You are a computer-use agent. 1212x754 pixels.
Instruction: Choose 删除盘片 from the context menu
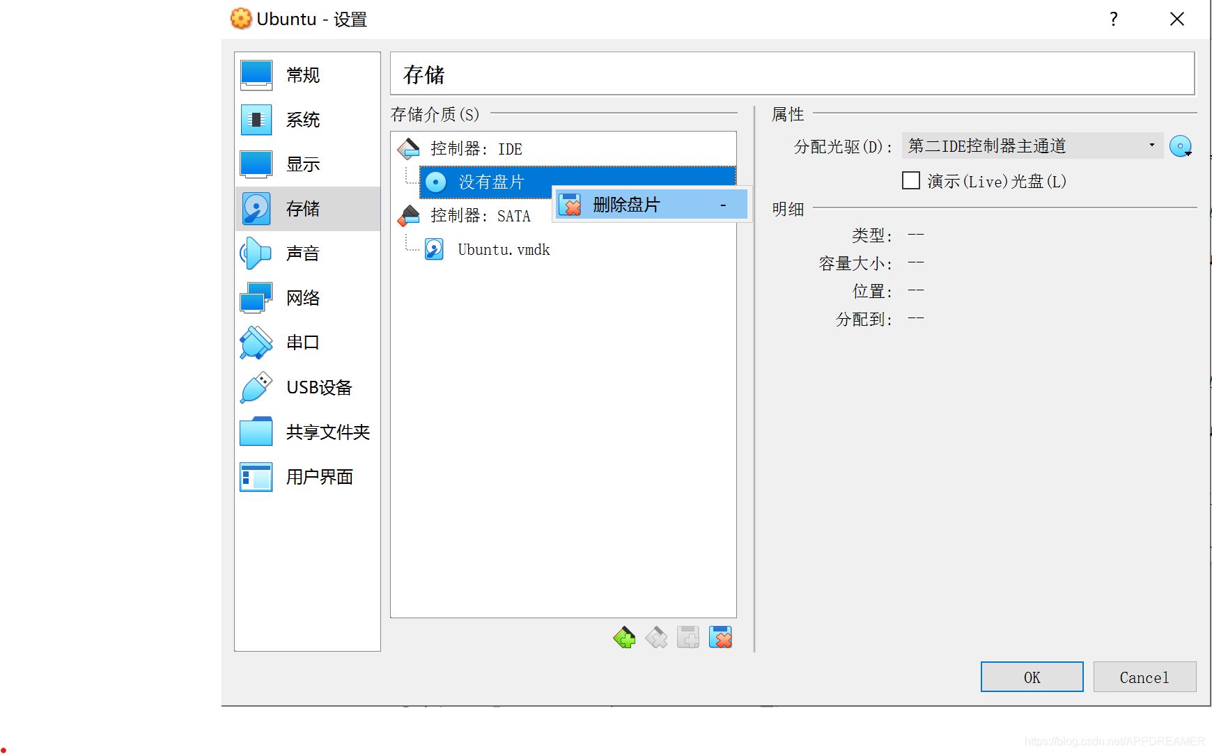coord(651,205)
